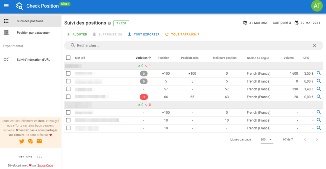The height and width of the screenshot is (169, 326).
Task: Follow the Sauce Code link
Action: click(45, 166)
